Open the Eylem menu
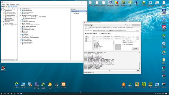This screenshot has height=95, width=169. [x=7, y=4]
